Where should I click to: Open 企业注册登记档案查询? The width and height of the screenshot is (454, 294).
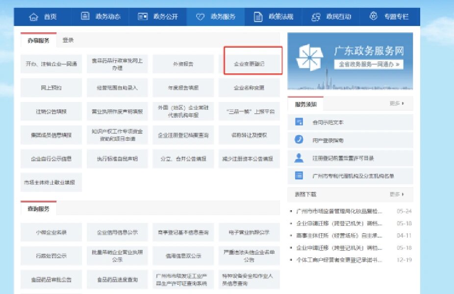coord(183,135)
